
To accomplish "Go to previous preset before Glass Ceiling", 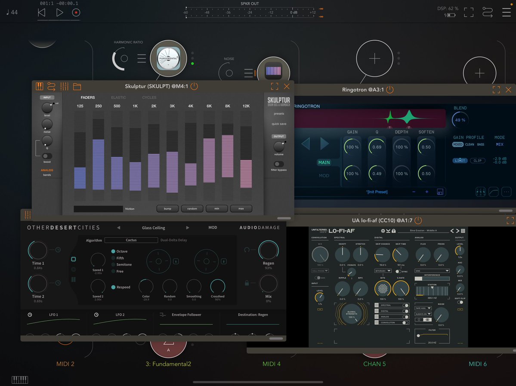I will [x=118, y=228].
